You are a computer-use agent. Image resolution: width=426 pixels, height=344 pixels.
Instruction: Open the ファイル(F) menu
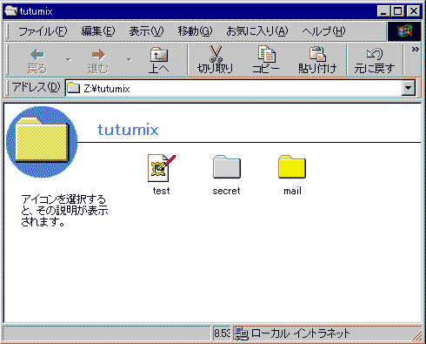[43, 31]
